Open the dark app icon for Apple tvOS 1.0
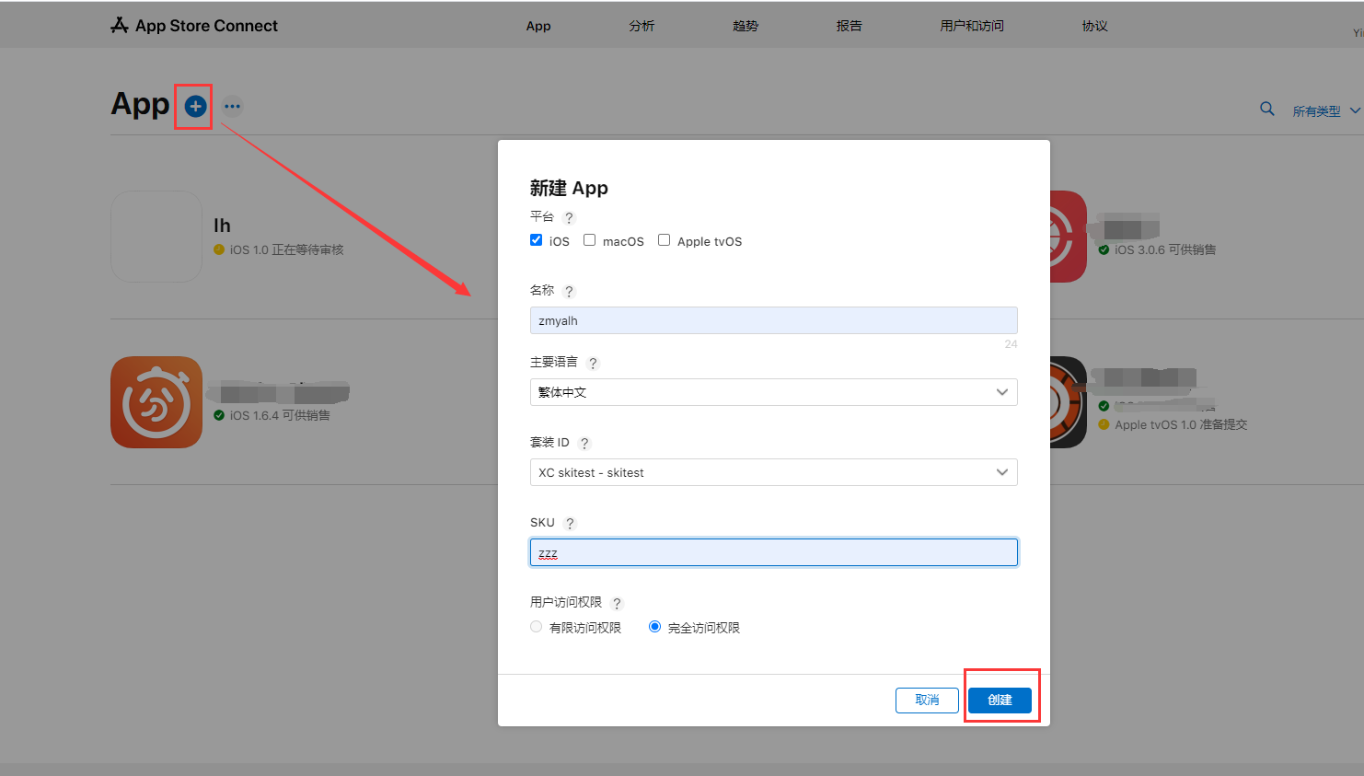The height and width of the screenshot is (776, 1364). click(x=1069, y=402)
